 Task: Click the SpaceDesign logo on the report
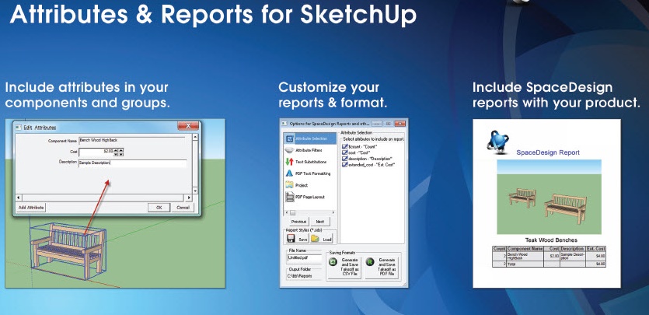point(497,142)
